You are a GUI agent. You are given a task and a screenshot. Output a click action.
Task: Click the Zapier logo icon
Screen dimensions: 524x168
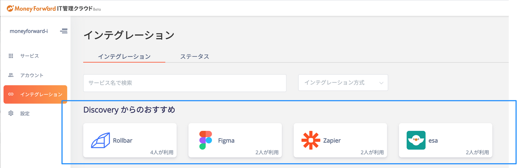[x=311, y=140]
